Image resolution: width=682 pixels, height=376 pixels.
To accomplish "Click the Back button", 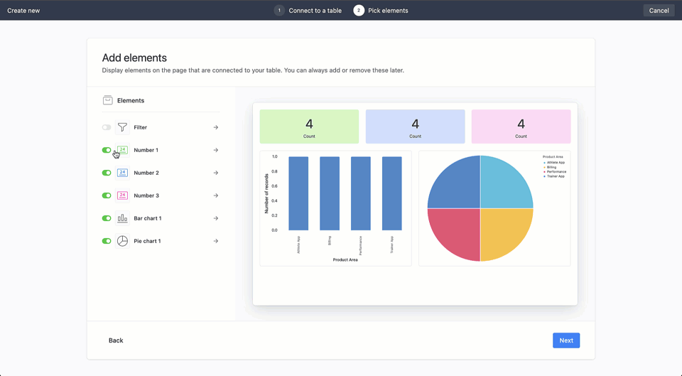I will pyautogui.click(x=116, y=340).
